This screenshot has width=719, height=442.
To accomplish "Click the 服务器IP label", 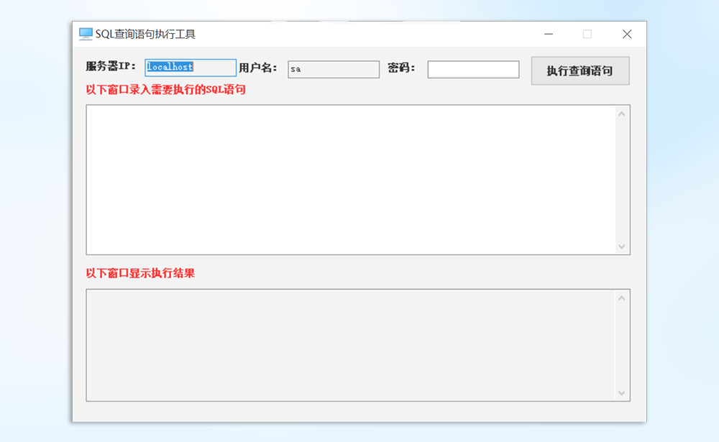I will click(x=111, y=66).
